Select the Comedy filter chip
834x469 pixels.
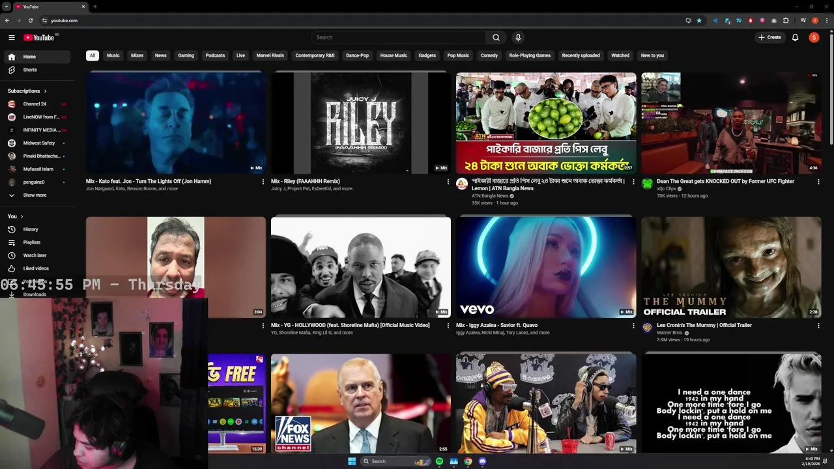pos(489,55)
